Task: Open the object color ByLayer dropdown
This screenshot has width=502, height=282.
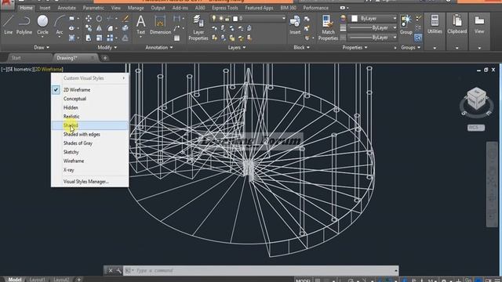Action: click(373, 19)
